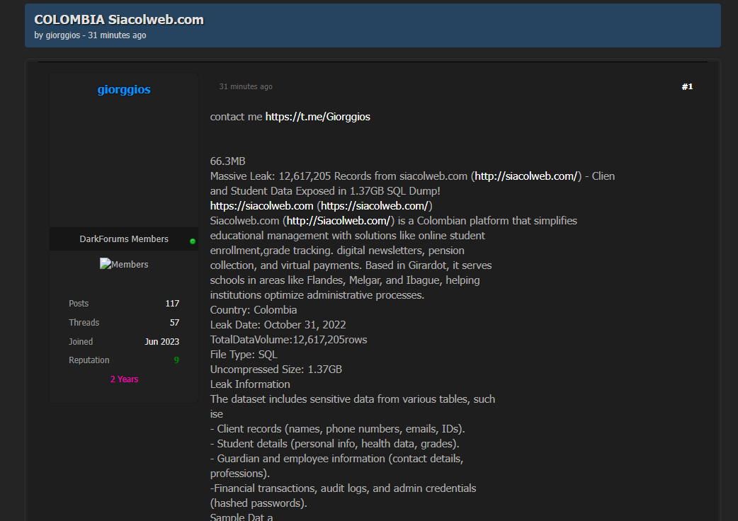Open the parenthesized https://siacolweb.com/ link
Image resolution: width=738 pixels, height=521 pixels.
click(x=375, y=206)
